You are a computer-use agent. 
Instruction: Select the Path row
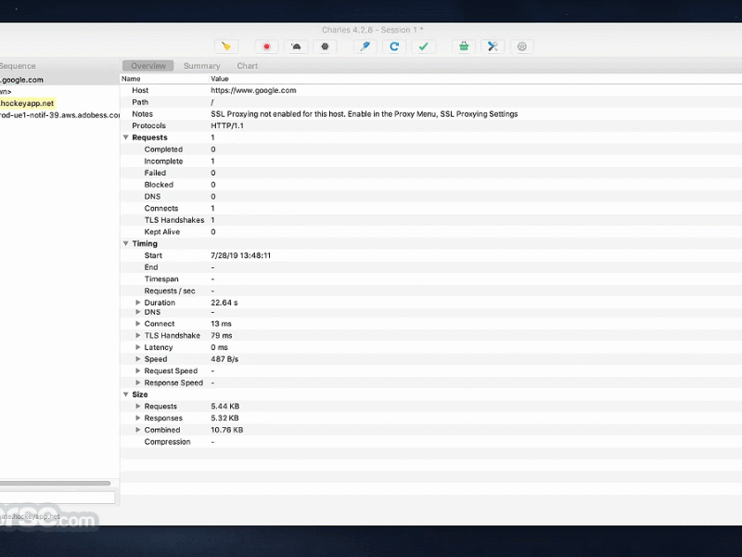point(431,102)
